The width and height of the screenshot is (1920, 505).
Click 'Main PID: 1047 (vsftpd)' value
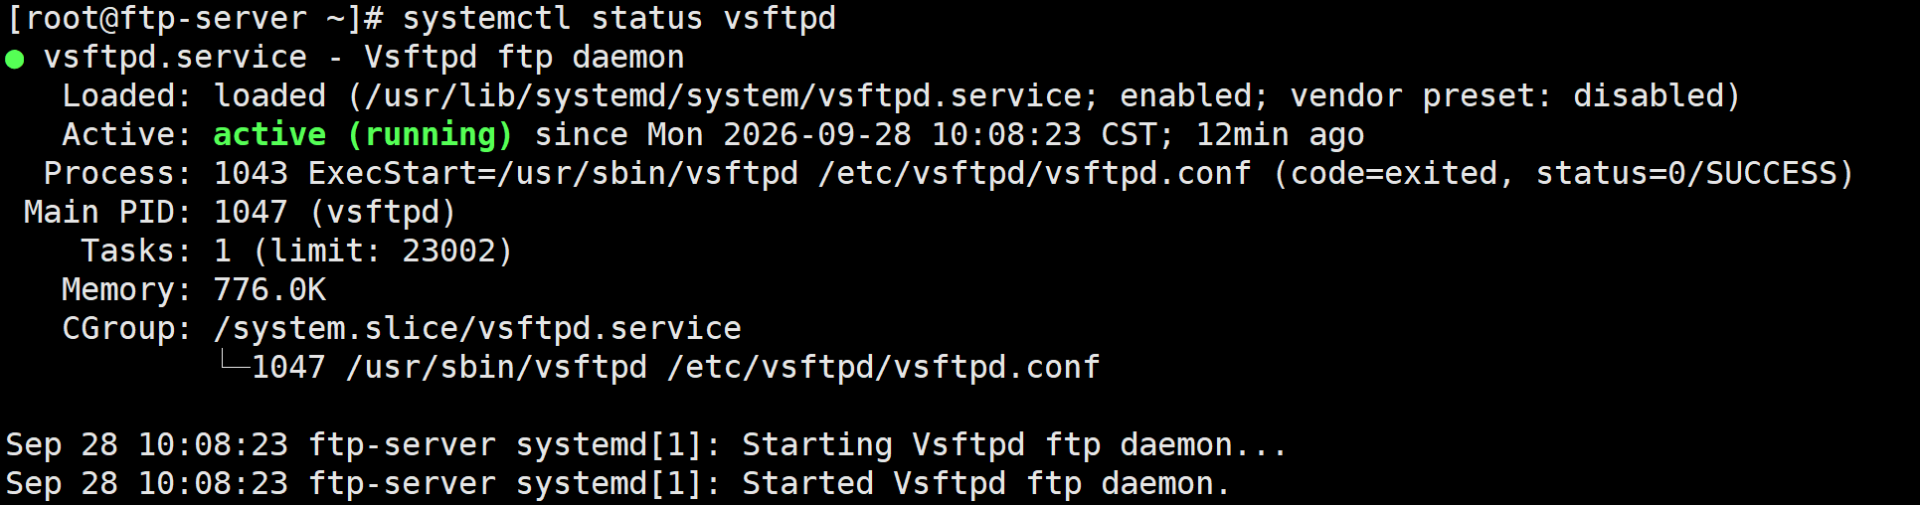(335, 213)
